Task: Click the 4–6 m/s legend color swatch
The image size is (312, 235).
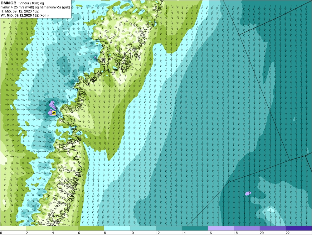Action: click(x=65, y=228)
